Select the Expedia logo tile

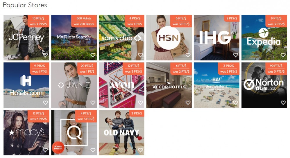click(x=264, y=38)
